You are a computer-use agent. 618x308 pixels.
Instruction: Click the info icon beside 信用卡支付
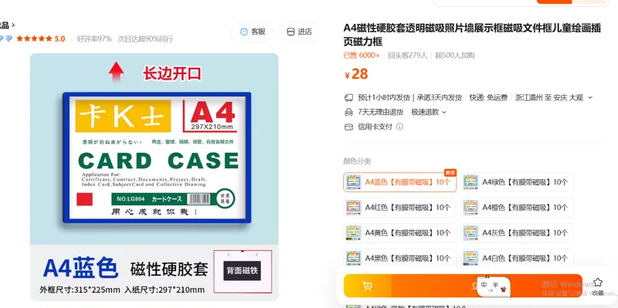[x=399, y=127]
